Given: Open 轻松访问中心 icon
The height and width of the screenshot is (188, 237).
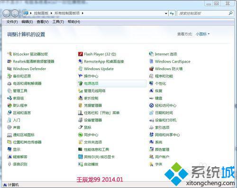Looking at the screenshot, I should tap(151, 105).
